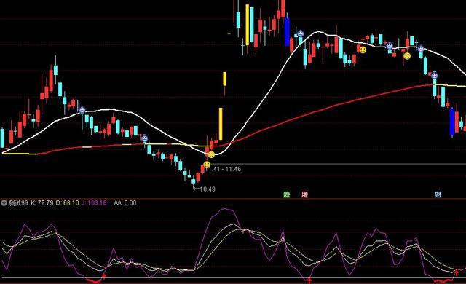
Task: Select the thick blue candle at the far right
Action: click(x=452, y=122)
